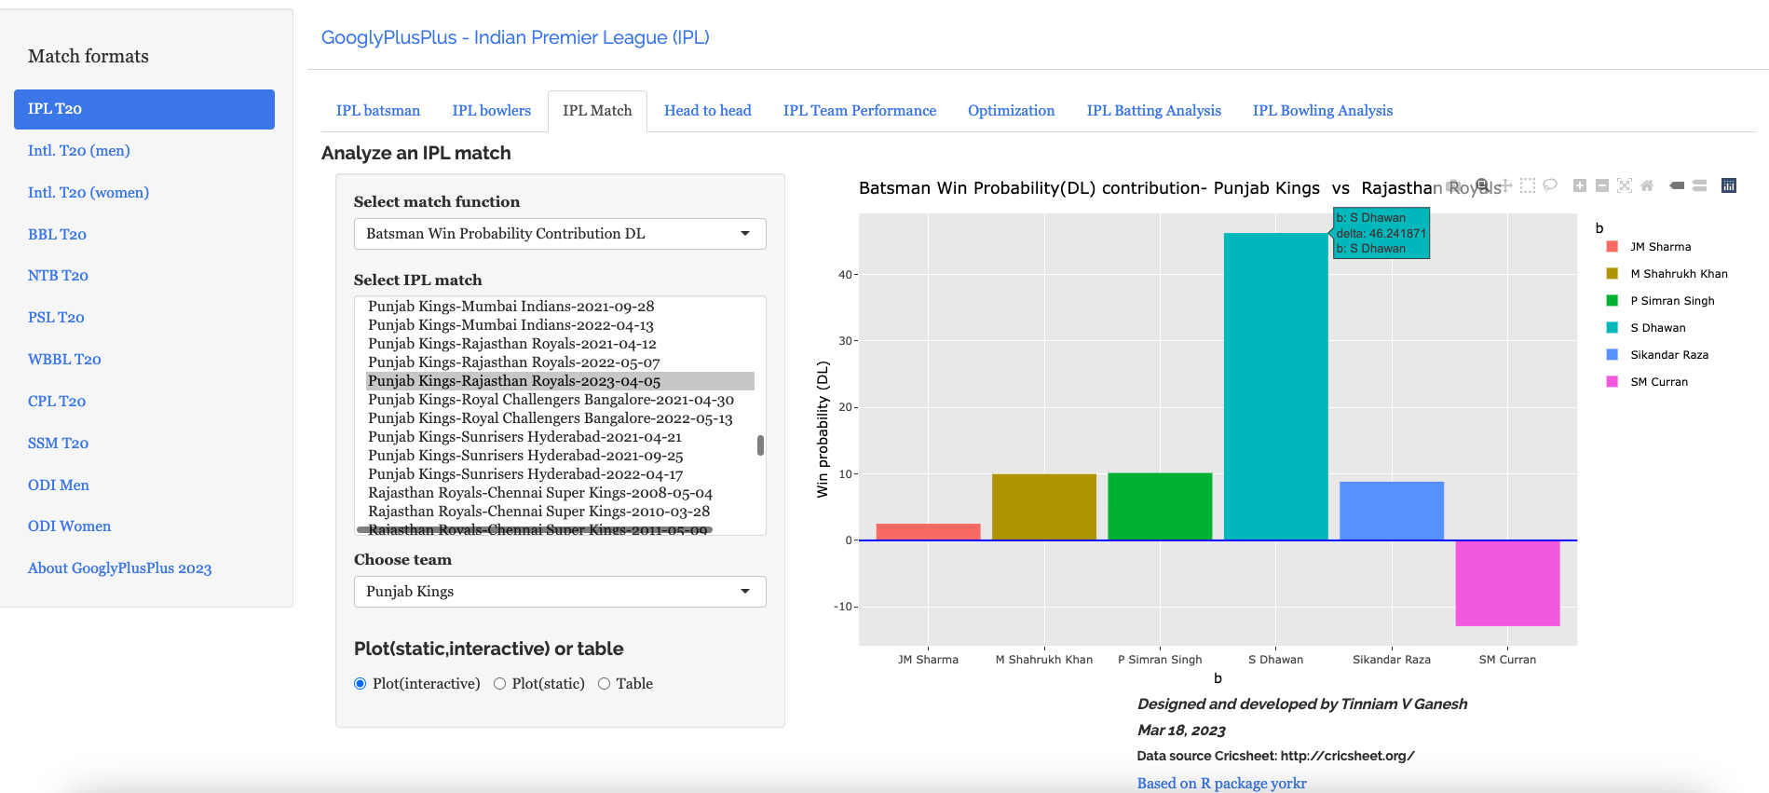Select the box select tool
This screenshot has height=793, width=1769.
click(1527, 185)
